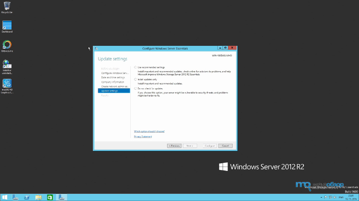Click the Update settings page heading
Viewport: 359px width, 201px height.
(x=112, y=59)
